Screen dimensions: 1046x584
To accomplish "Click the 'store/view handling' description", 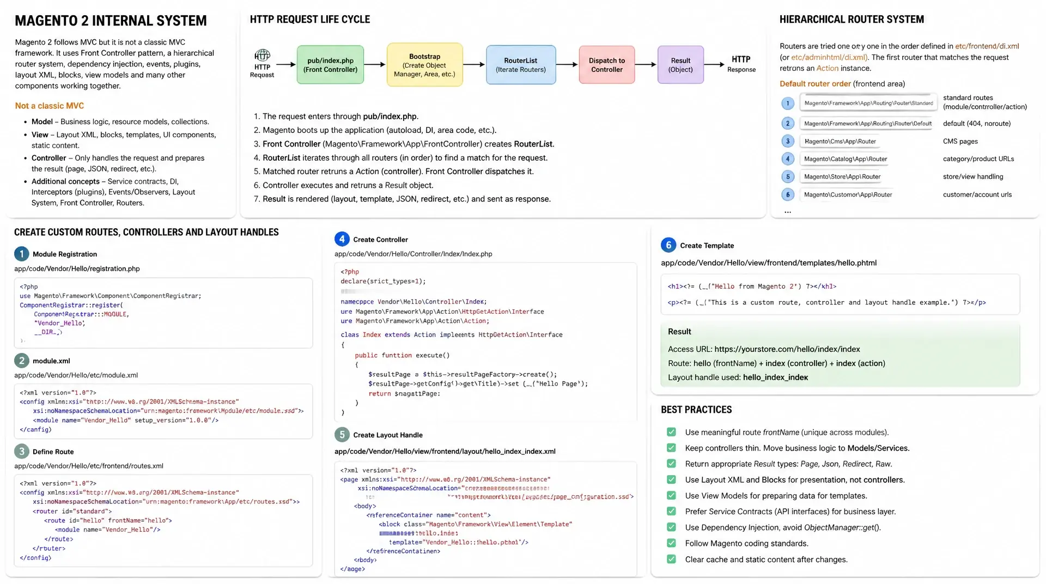I will (x=973, y=177).
